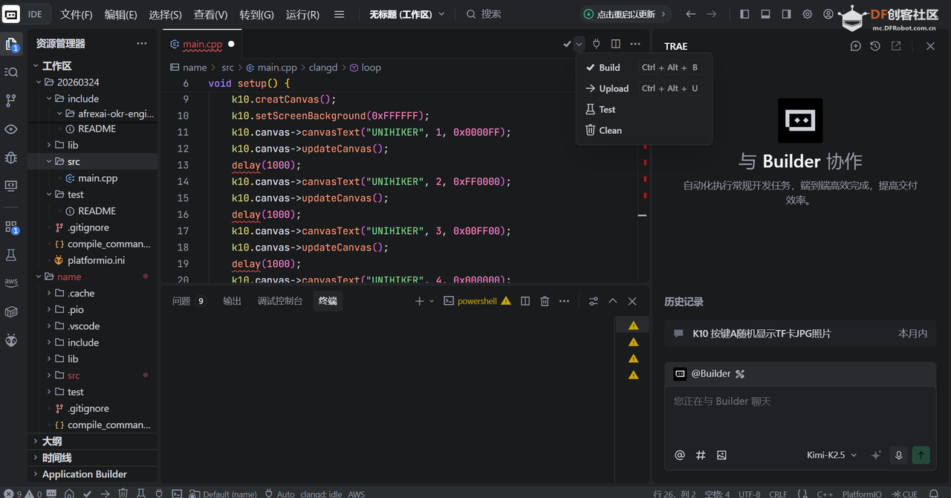Open the Kimi-K2.5 model selector

[x=827, y=455]
